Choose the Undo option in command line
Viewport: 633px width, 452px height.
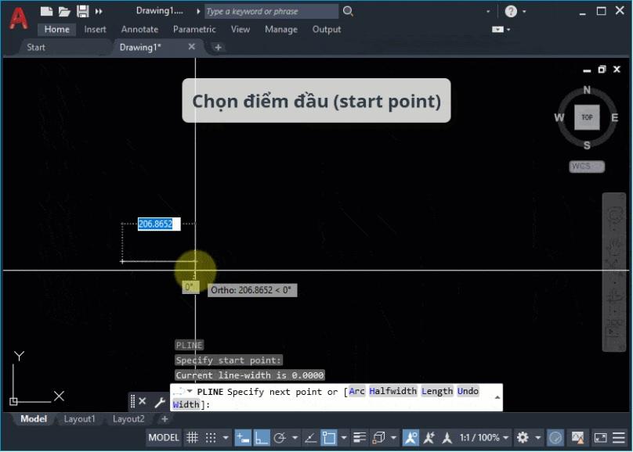click(x=468, y=391)
